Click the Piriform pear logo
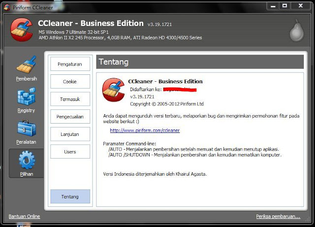Screen dimensions: 315x227 tap(297, 31)
